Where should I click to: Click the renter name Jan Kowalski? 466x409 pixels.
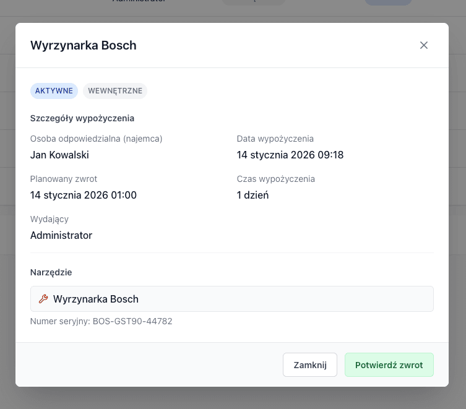point(59,155)
